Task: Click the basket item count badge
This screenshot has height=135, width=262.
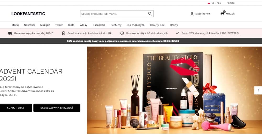Action: click(224, 12)
